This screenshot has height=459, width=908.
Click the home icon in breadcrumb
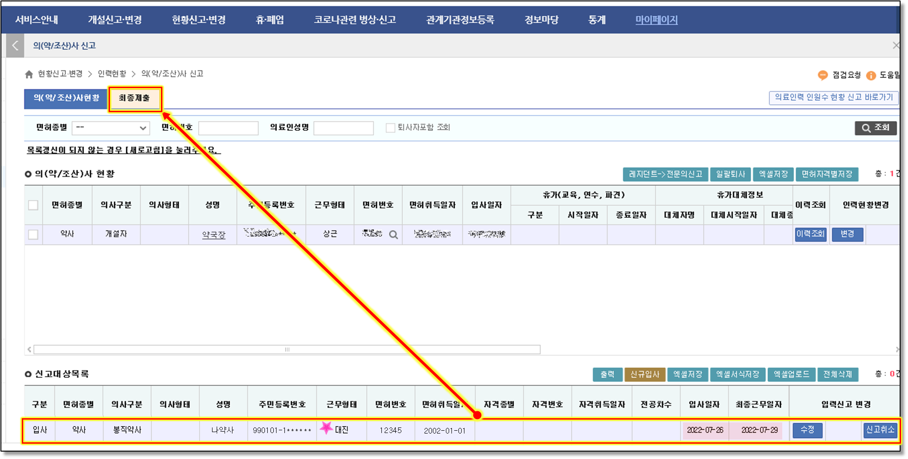point(29,74)
